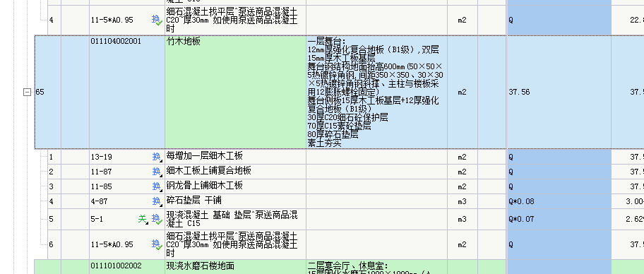
Task: Select code cell 011101002002
Action: tap(127, 267)
